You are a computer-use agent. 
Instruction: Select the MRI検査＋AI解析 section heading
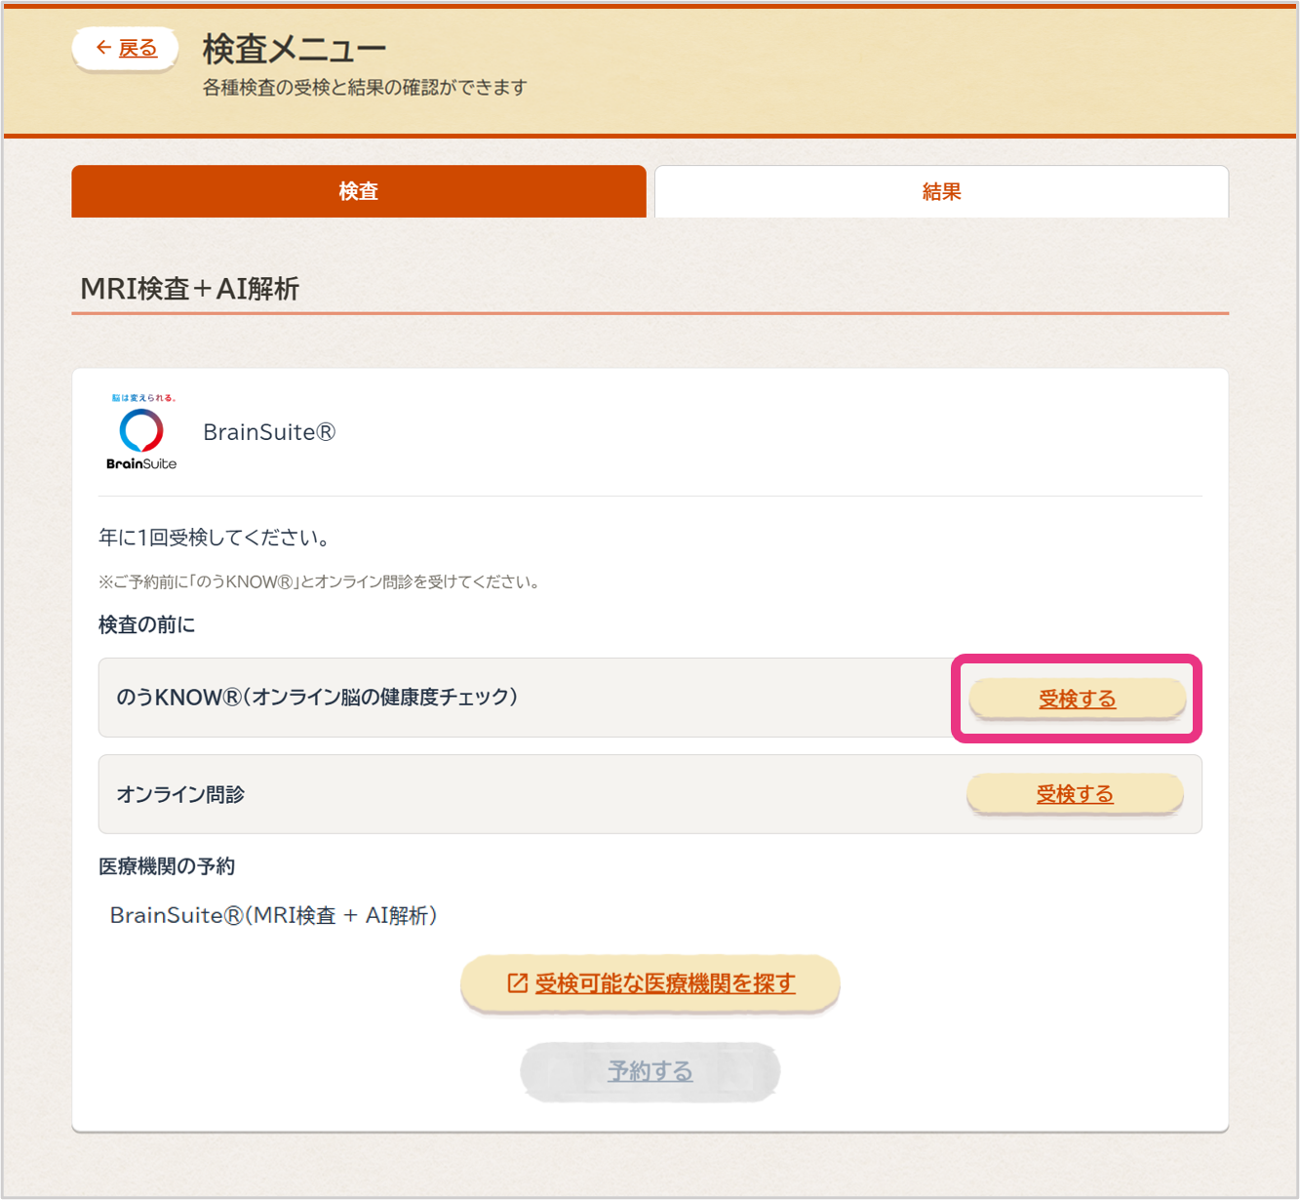[x=189, y=289]
